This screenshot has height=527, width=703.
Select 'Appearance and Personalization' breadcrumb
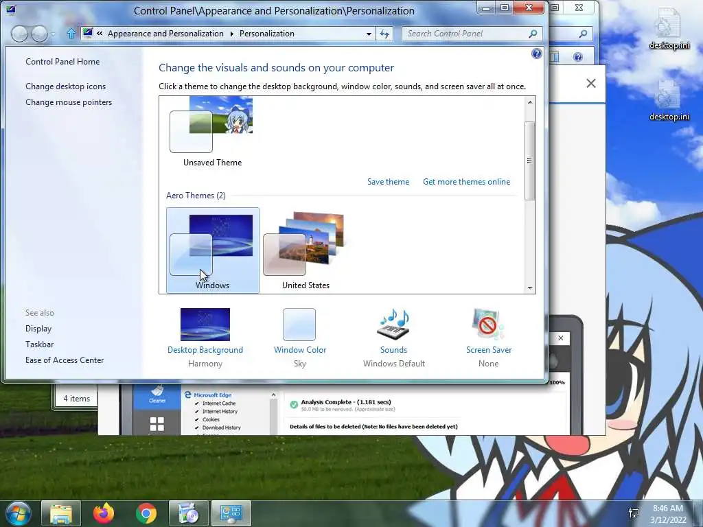point(165,34)
